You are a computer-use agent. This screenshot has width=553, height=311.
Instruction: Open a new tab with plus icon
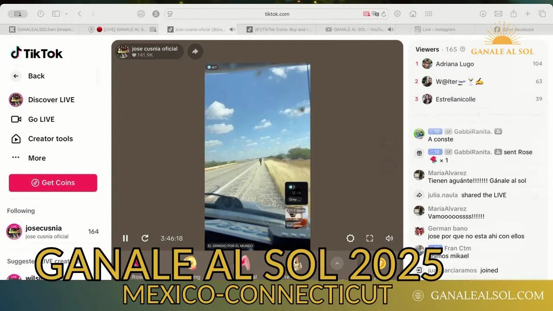528,14
